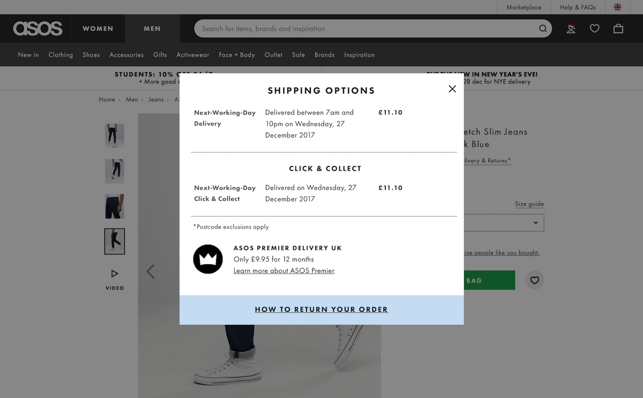Click the UK flag country selector

(617, 7)
